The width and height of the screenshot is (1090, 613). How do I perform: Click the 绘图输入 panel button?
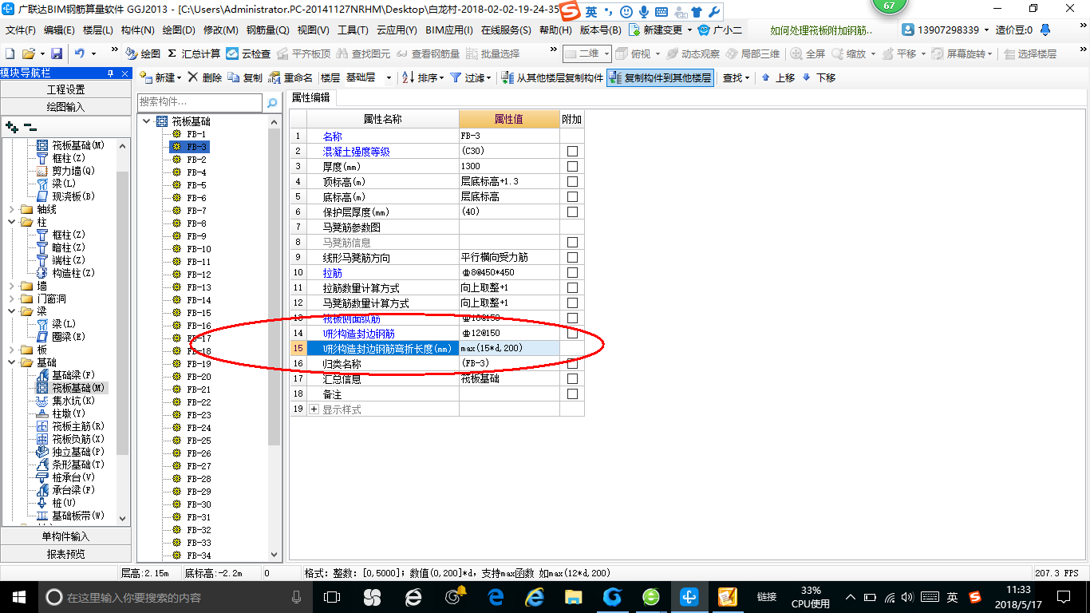tap(65, 107)
